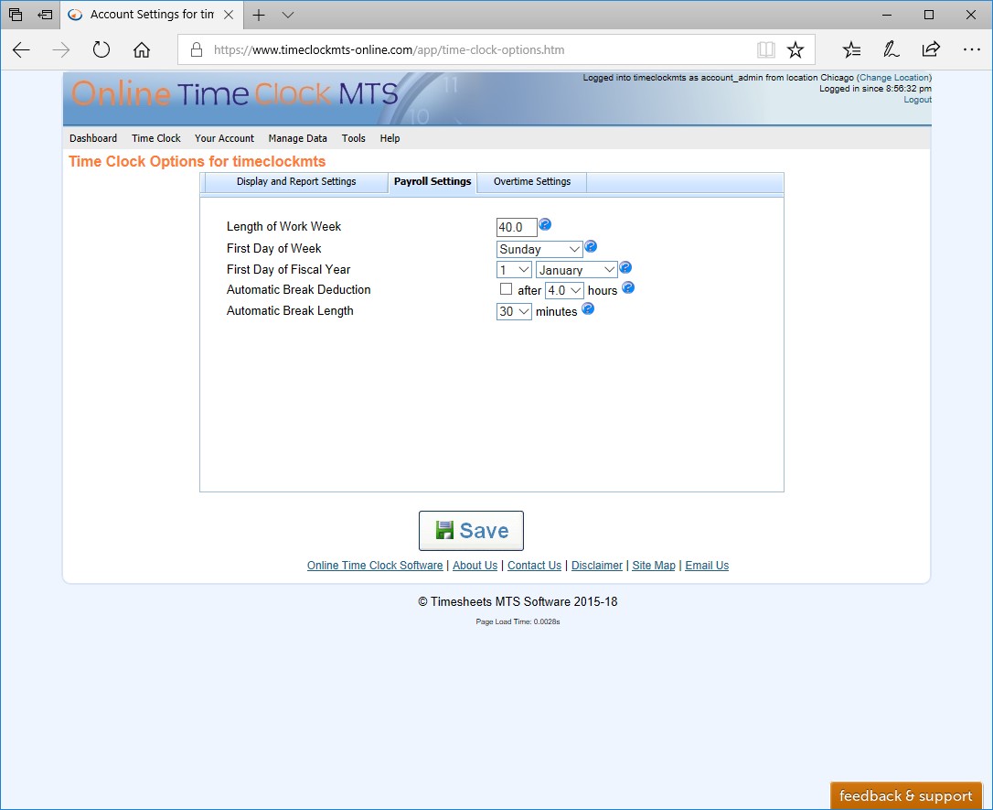This screenshot has height=810, width=993.
Task: Click the browser address bar URL
Action: (x=389, y=50)
